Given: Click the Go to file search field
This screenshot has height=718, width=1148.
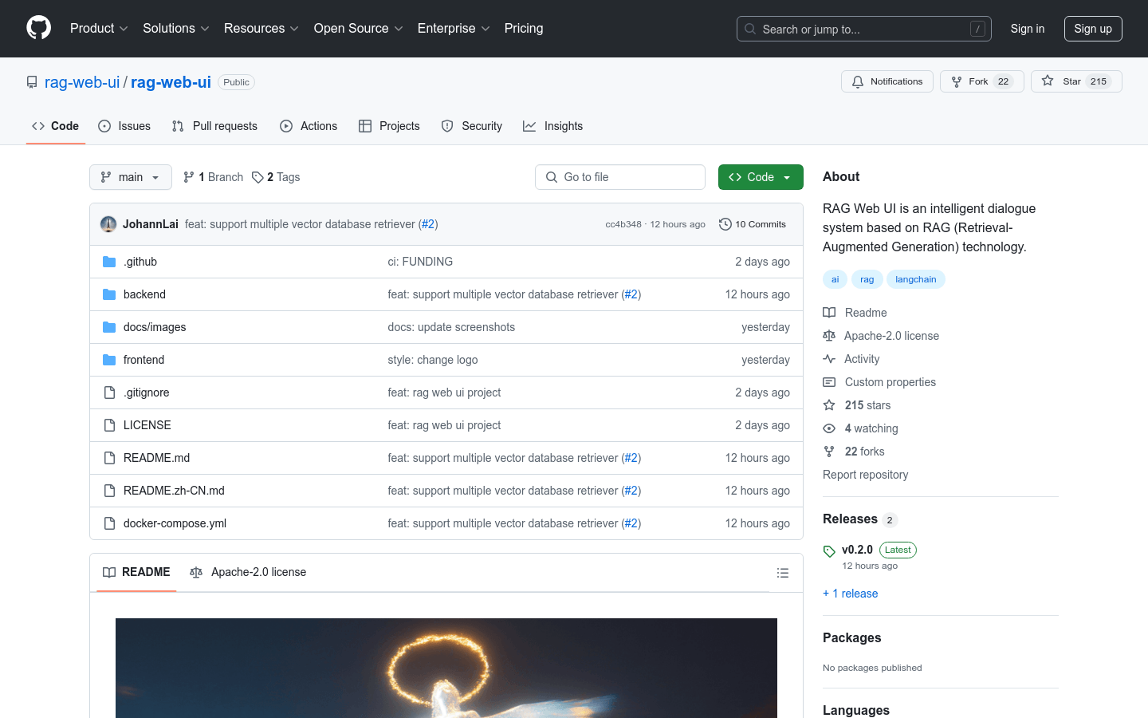Looking at the screenshot, I should click(620, 177).
